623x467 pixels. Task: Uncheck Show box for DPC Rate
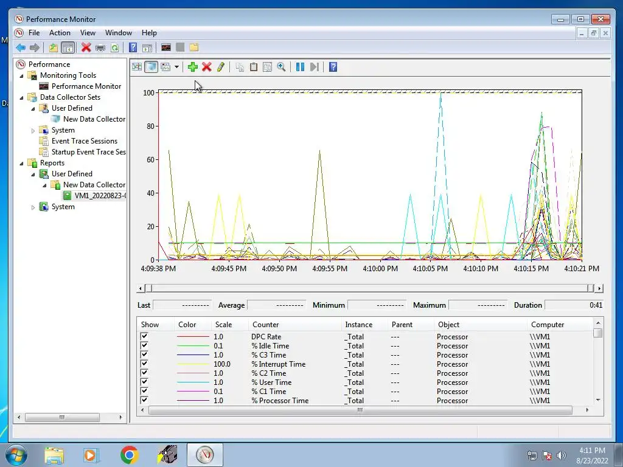tap(144, 336)
